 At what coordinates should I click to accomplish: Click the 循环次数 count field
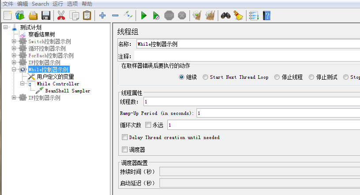tap(264, 125)
